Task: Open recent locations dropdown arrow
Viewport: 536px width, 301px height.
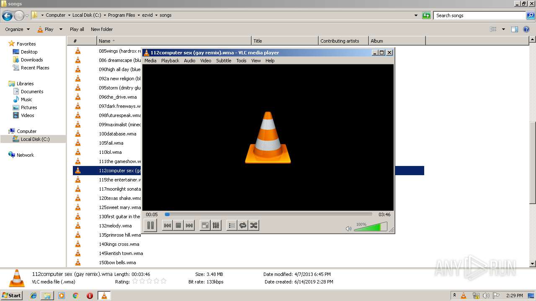Action: (27, 16)
